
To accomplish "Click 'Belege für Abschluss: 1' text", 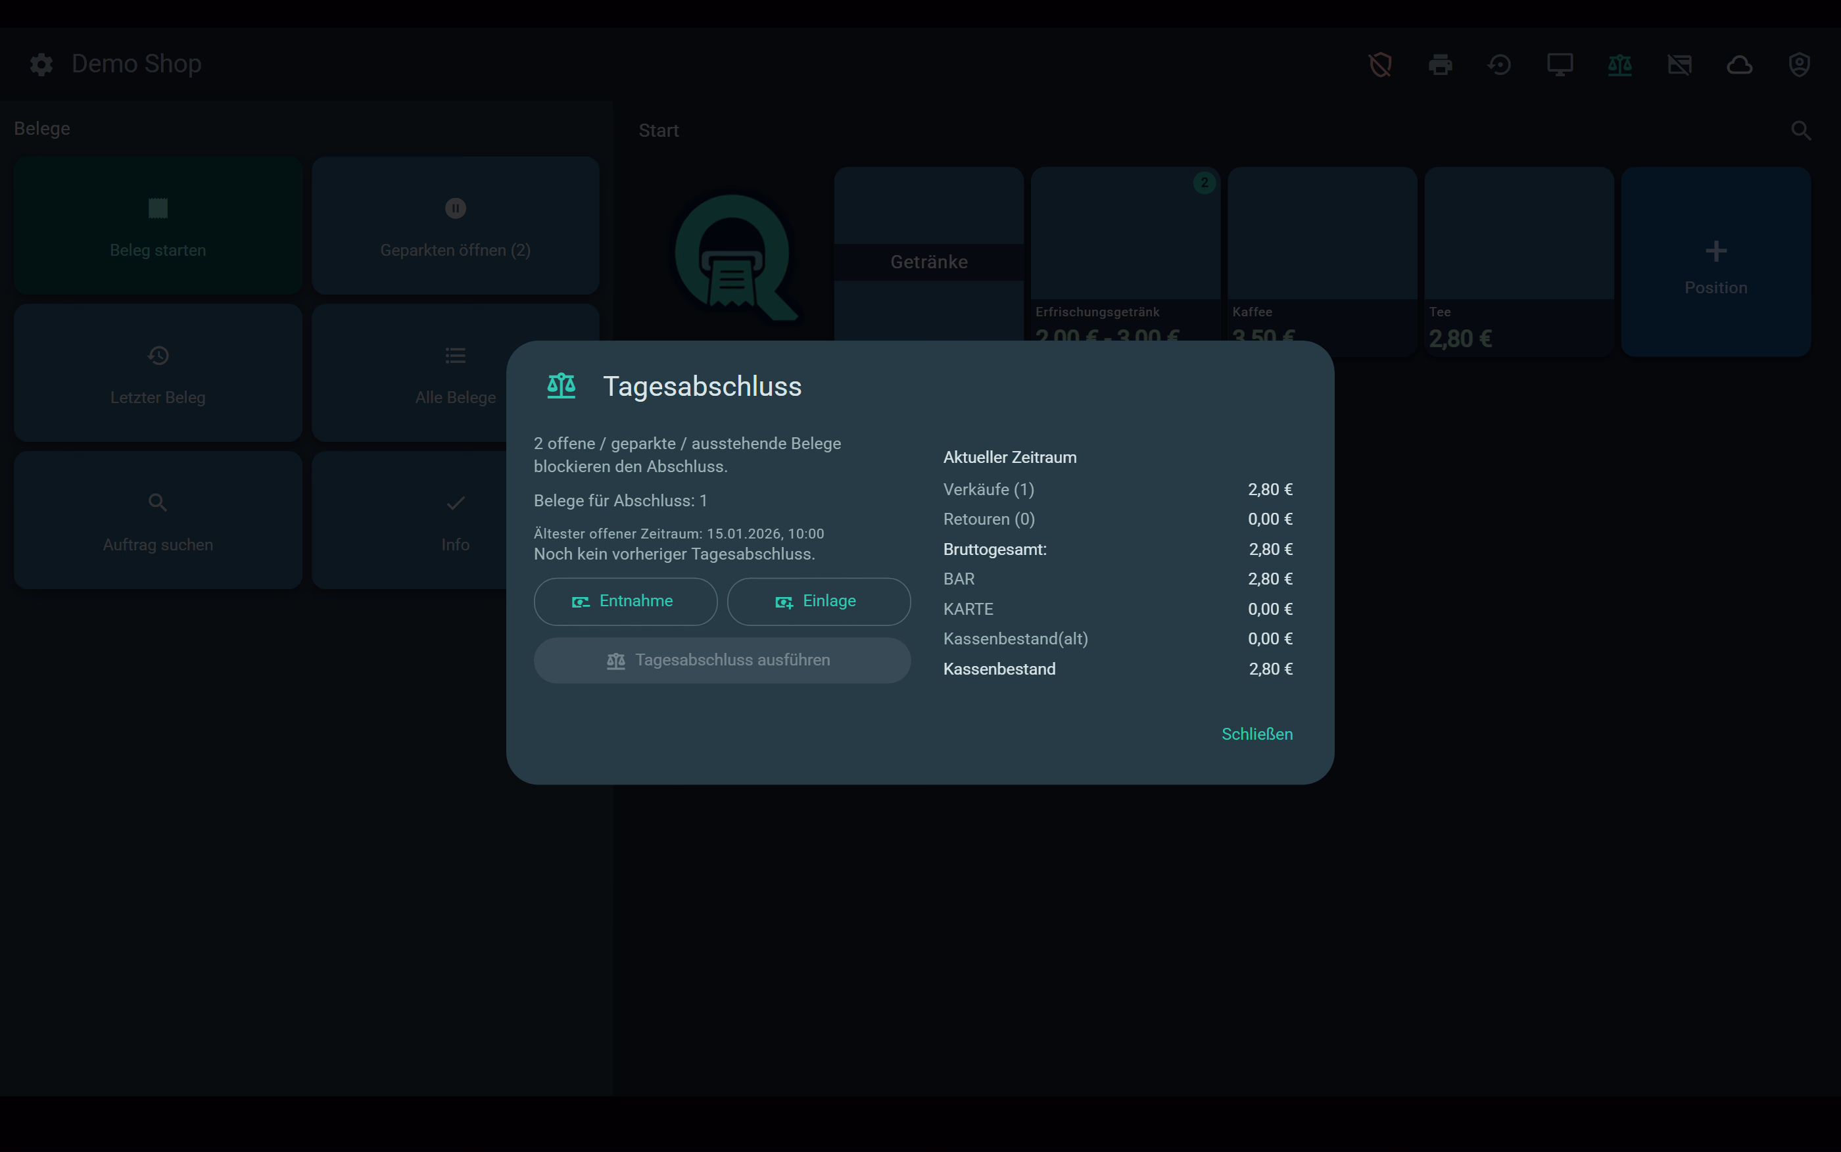I will (x=621, y=500).
